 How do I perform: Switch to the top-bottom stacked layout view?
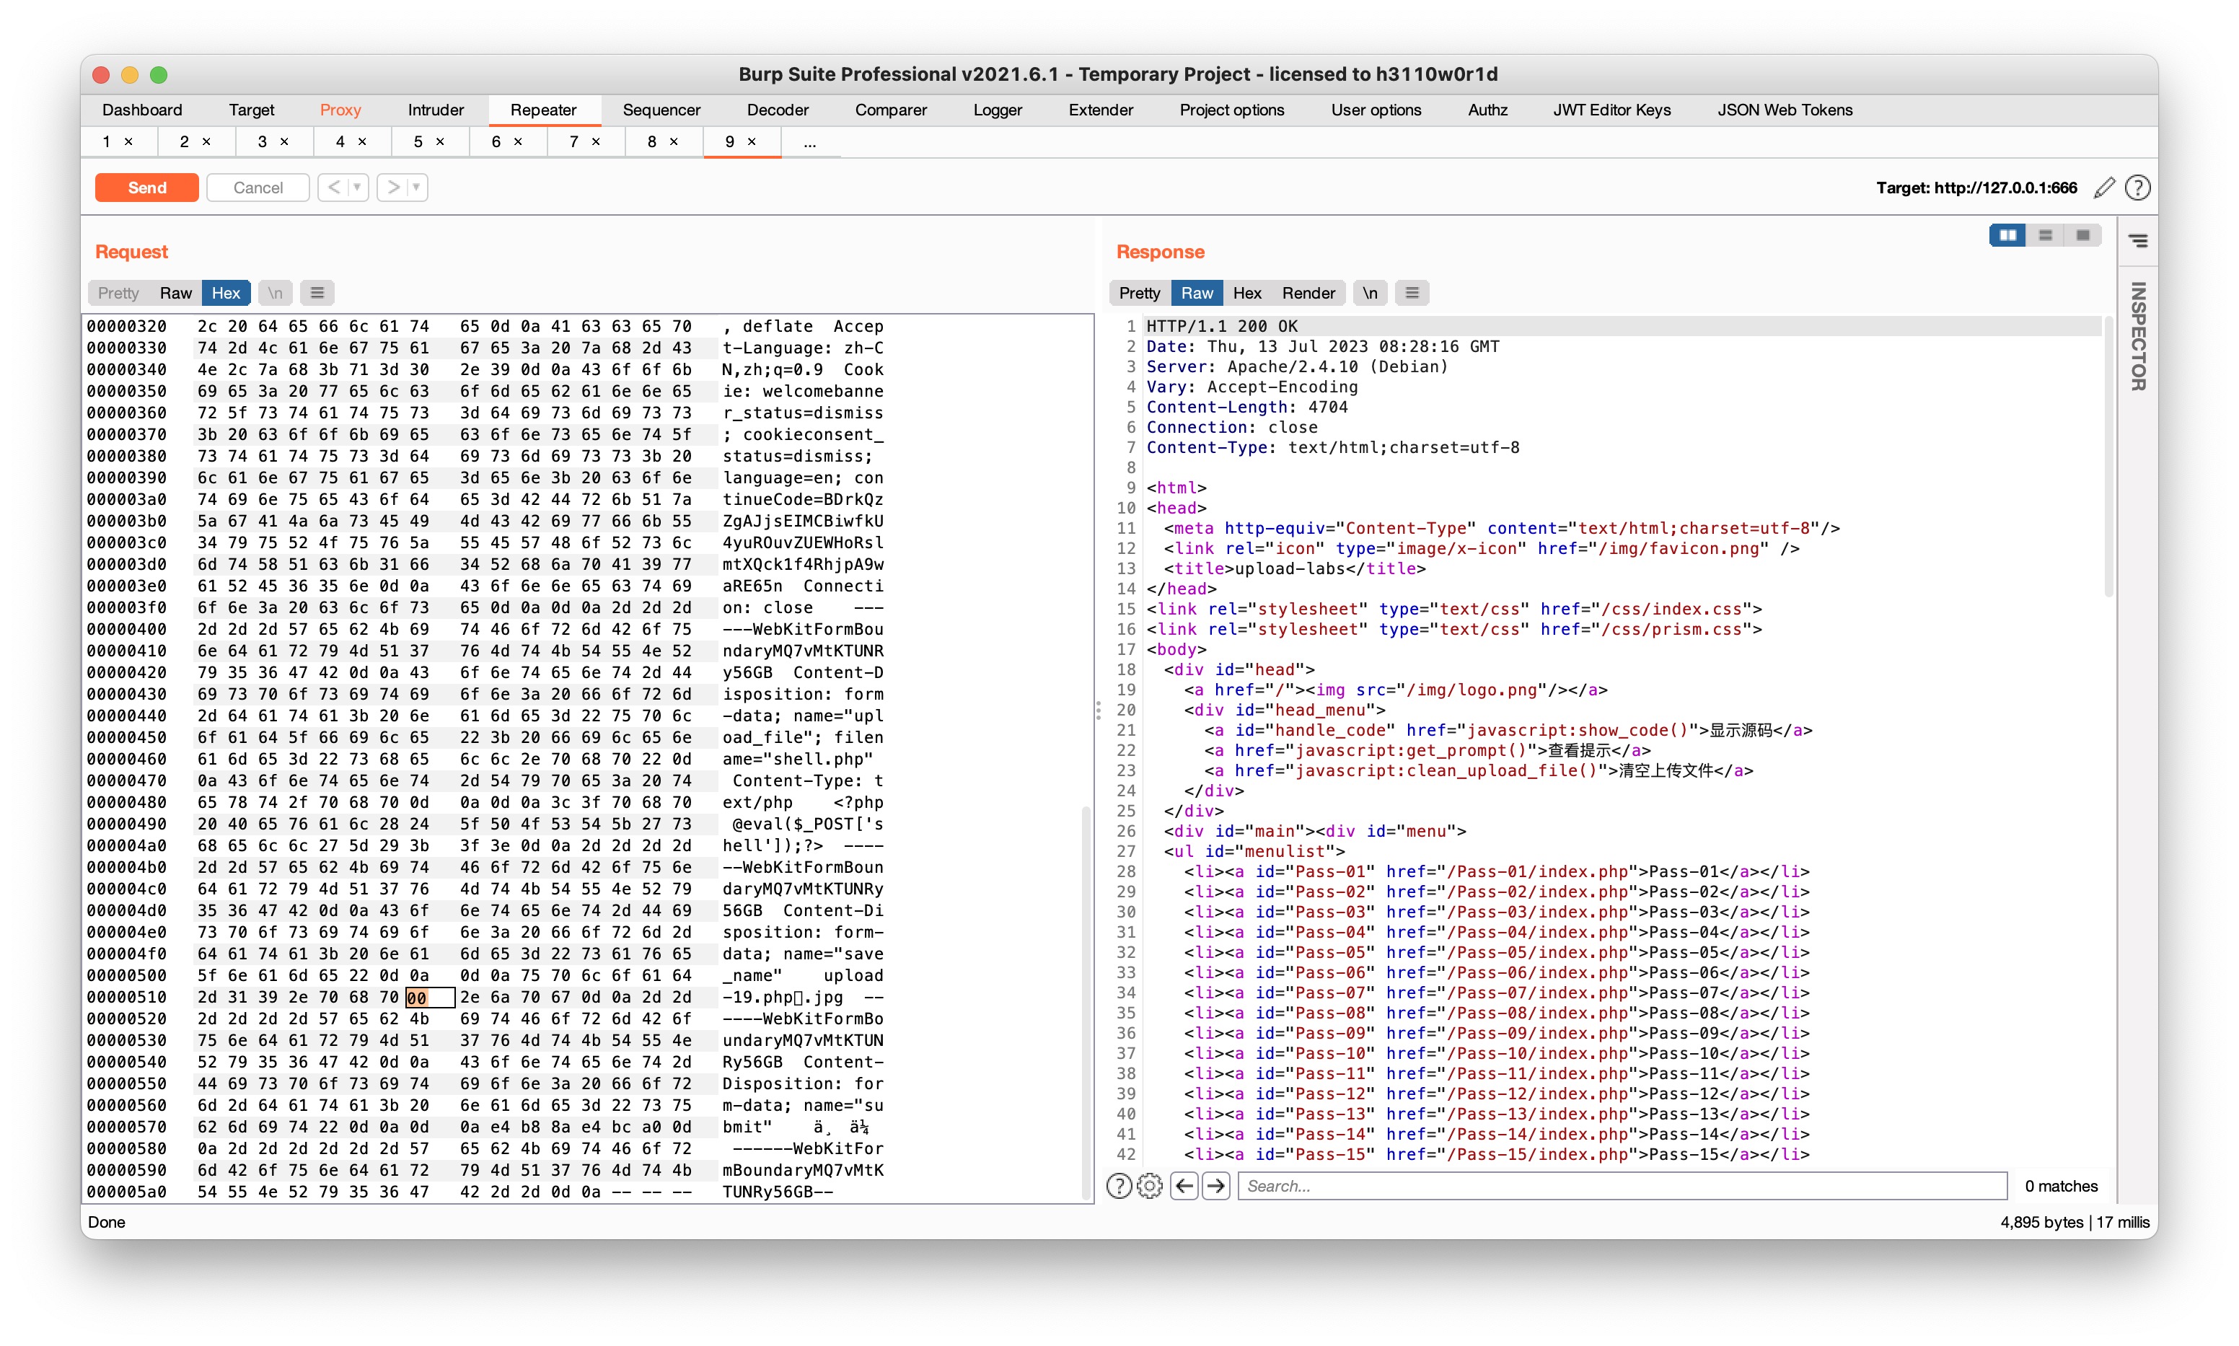2045,236
